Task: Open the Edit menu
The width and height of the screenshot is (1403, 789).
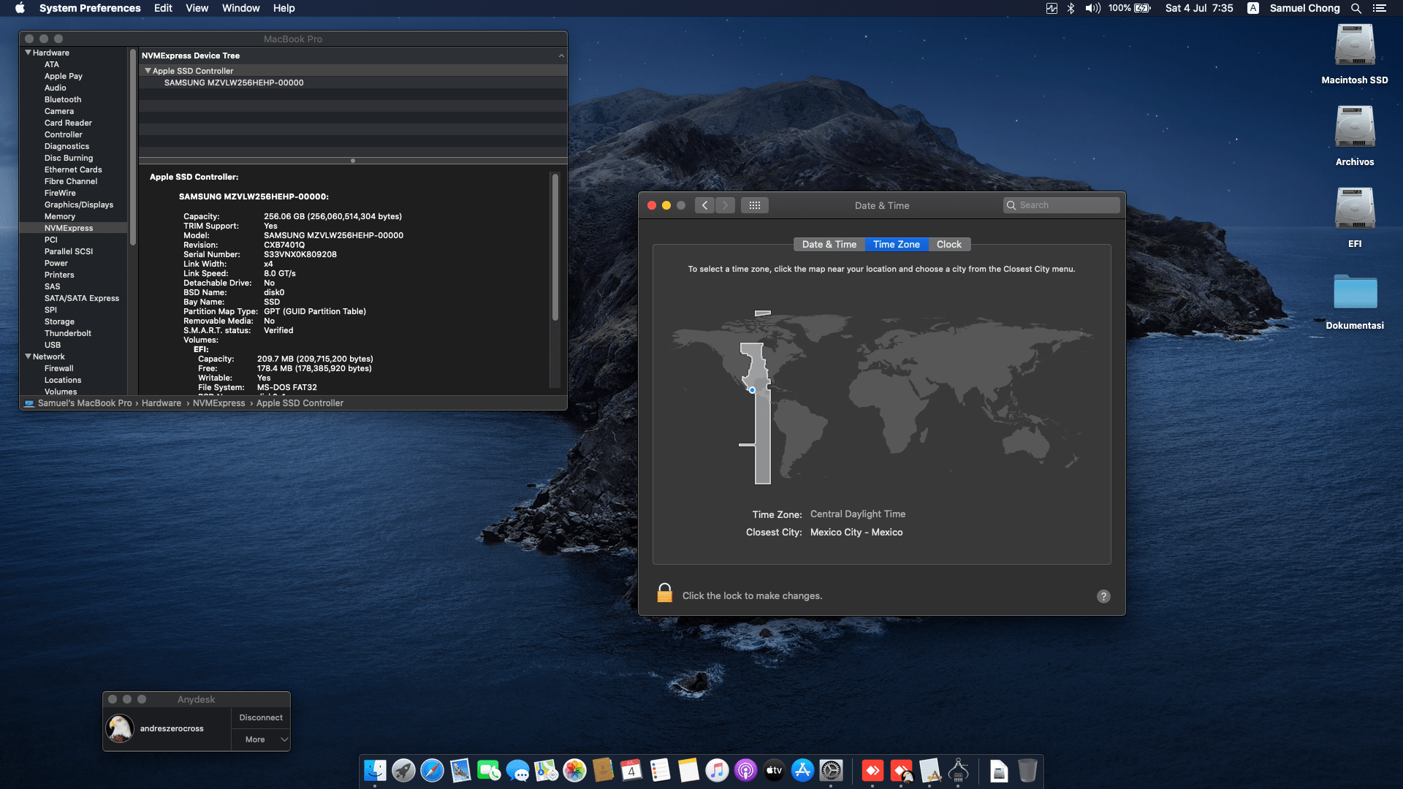Action: click(163, 8)
